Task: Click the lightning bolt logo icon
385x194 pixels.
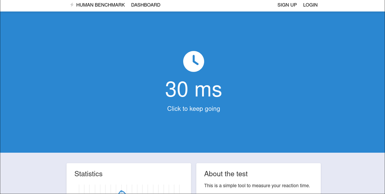Action: click(x=72, y=5)
